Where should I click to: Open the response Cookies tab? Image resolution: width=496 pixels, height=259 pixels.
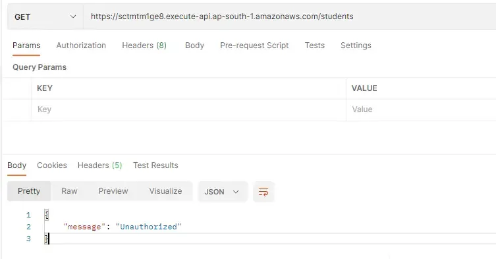tap(52, 165)
